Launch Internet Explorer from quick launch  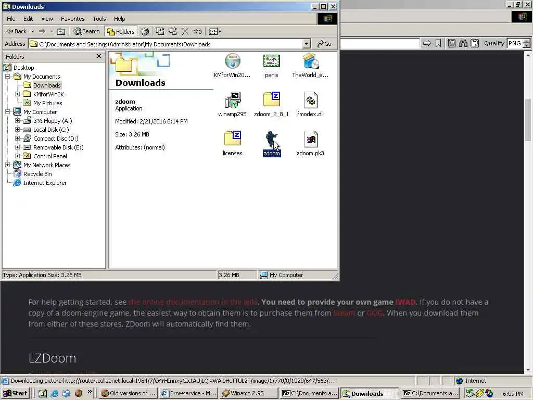[54, 393]
